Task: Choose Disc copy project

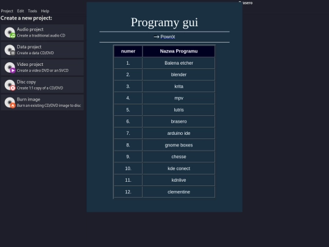Action: point(42,85)
